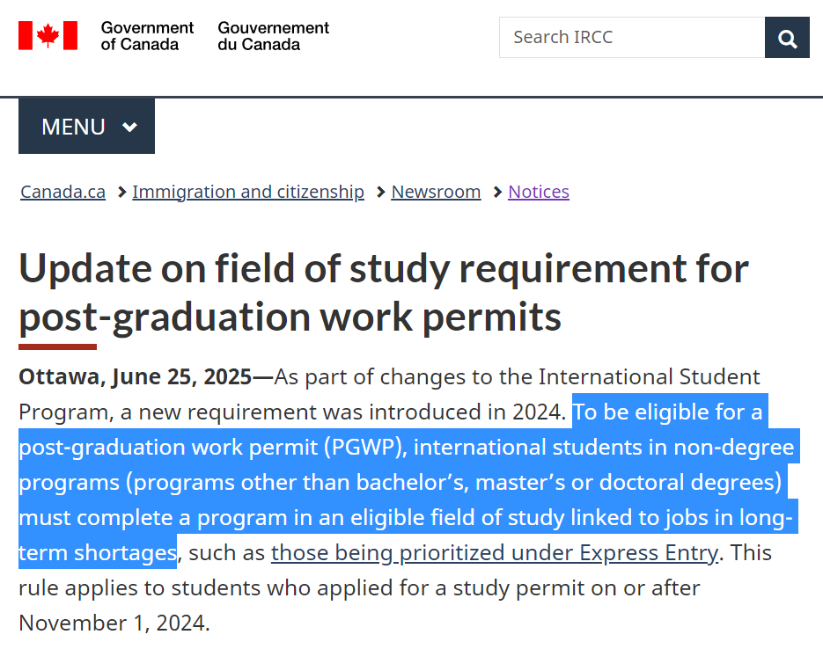The width and height of the screenshot is (823, 649).
Task: Click breadcrumb chevron before Notices
Action: (497, 193)
